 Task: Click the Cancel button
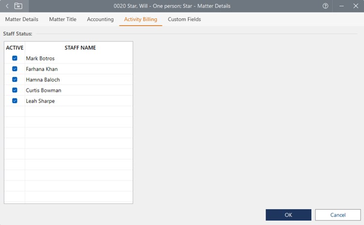tap(337, 215)
